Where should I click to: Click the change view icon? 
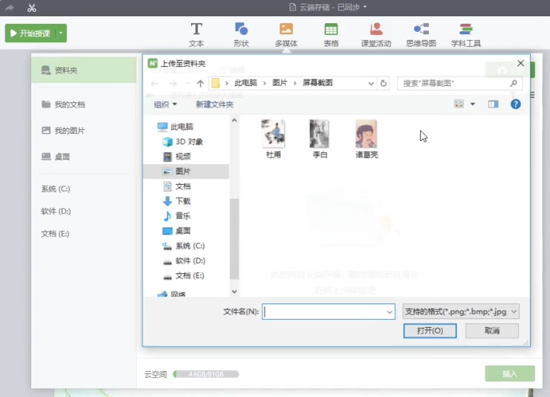tap(459, 104)
